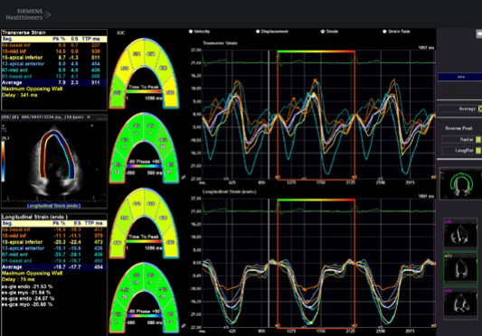Click white vertical cursor line in Transverse Strain graph
This screenshot has height=336, width=482.
click(269, 114)
